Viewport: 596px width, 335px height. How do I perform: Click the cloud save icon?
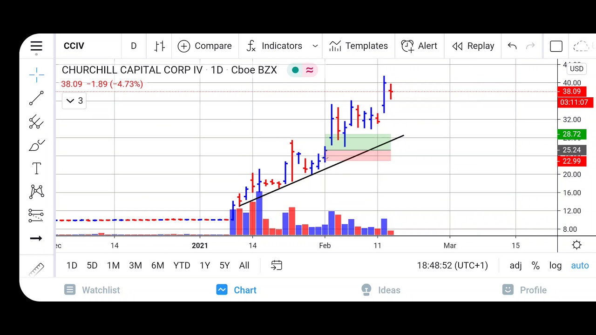tap(581, 46)
